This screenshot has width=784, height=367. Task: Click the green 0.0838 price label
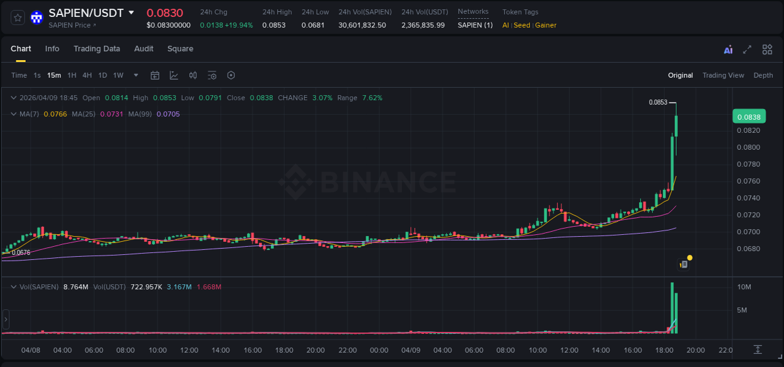[x=749, y=116]
